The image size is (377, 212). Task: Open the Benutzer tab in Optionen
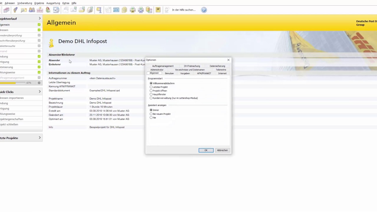(x=169, y=73)
